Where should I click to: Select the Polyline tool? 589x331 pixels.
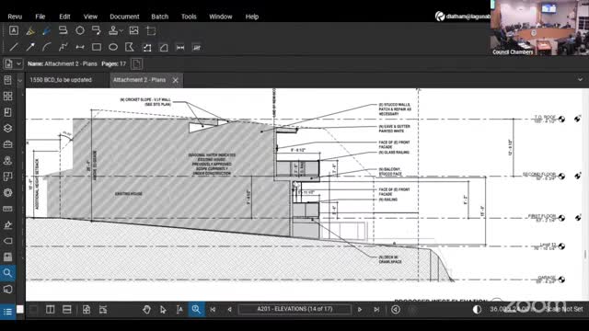click(64, 47)
